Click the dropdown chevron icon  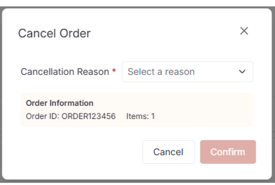[x=242, y=71]
